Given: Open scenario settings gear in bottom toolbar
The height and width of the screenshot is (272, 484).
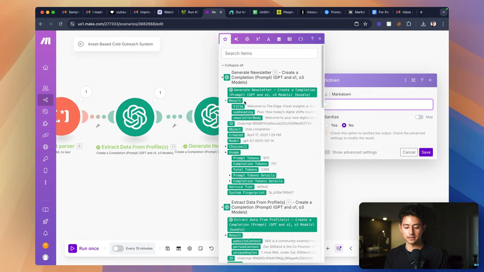Looking at the screenshot, I should (190, 248).
